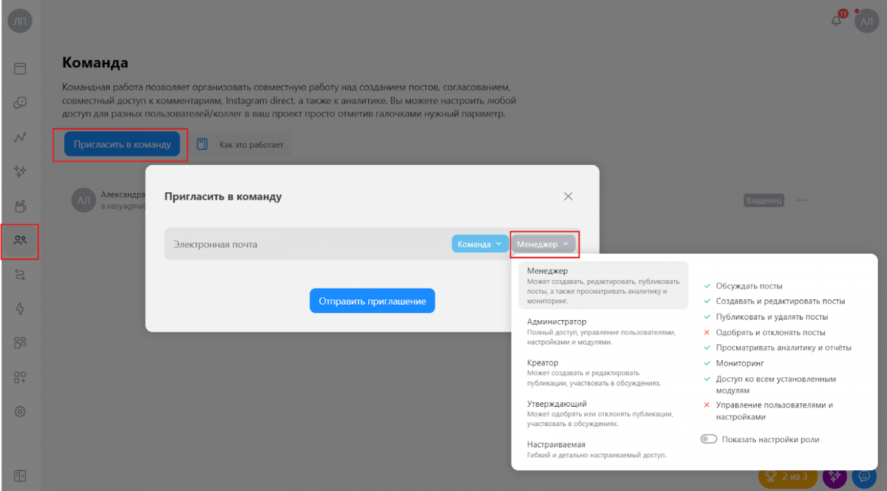
Task: Click the Отправить приглашение button
Action: point(373,301)
